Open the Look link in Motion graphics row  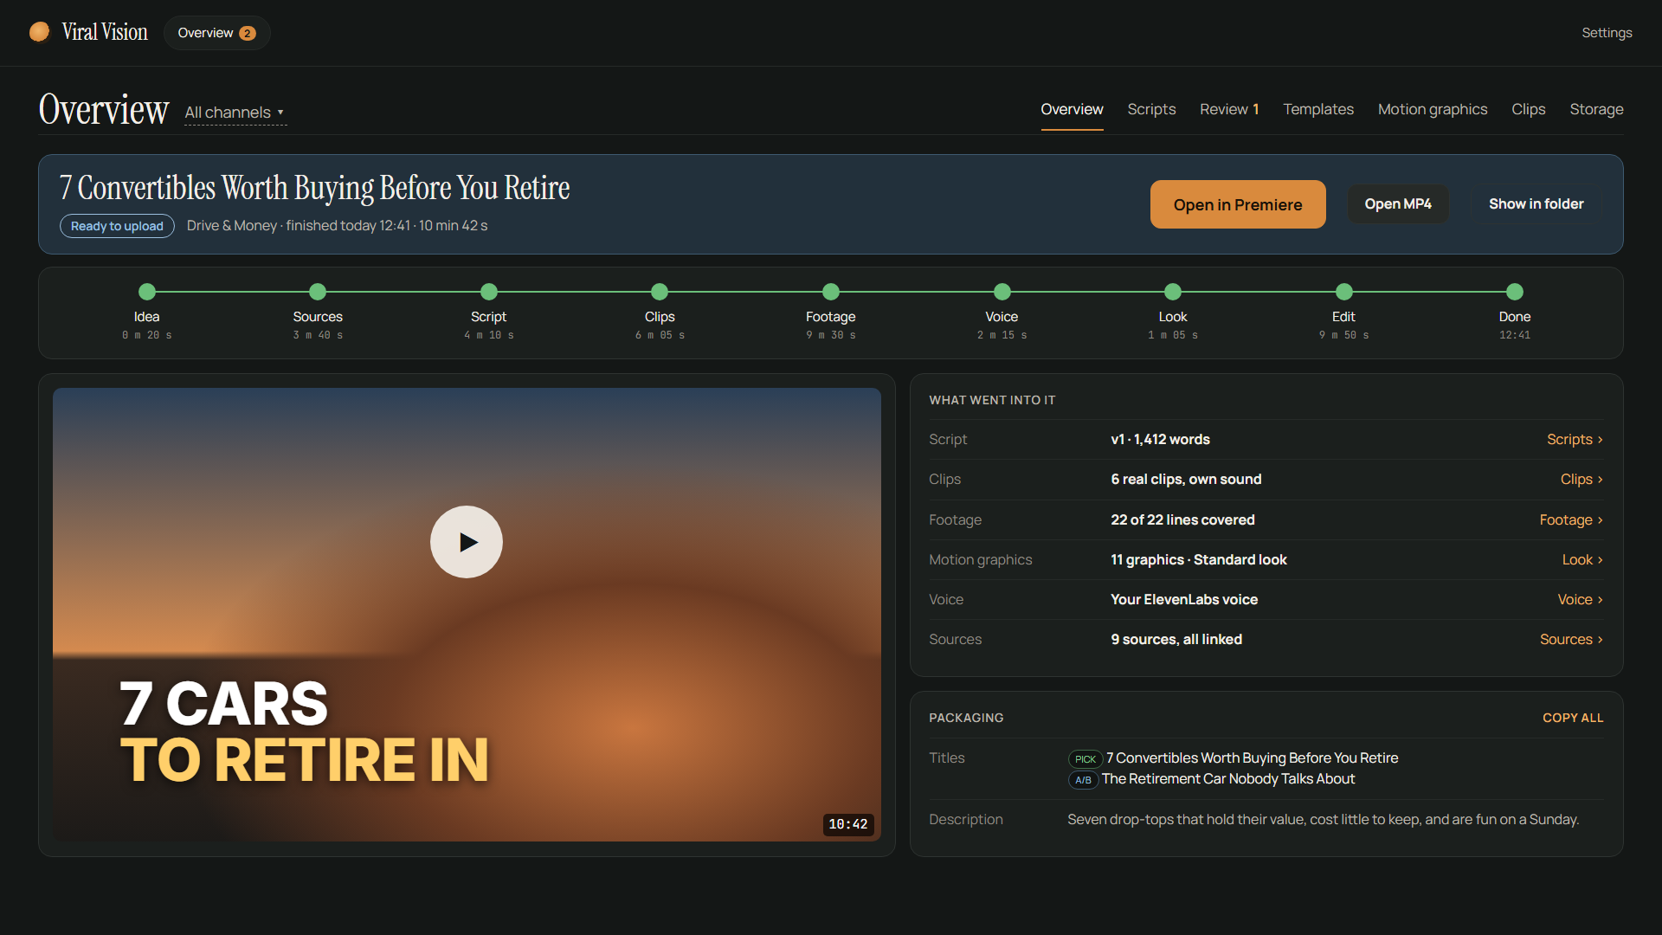1582,560
